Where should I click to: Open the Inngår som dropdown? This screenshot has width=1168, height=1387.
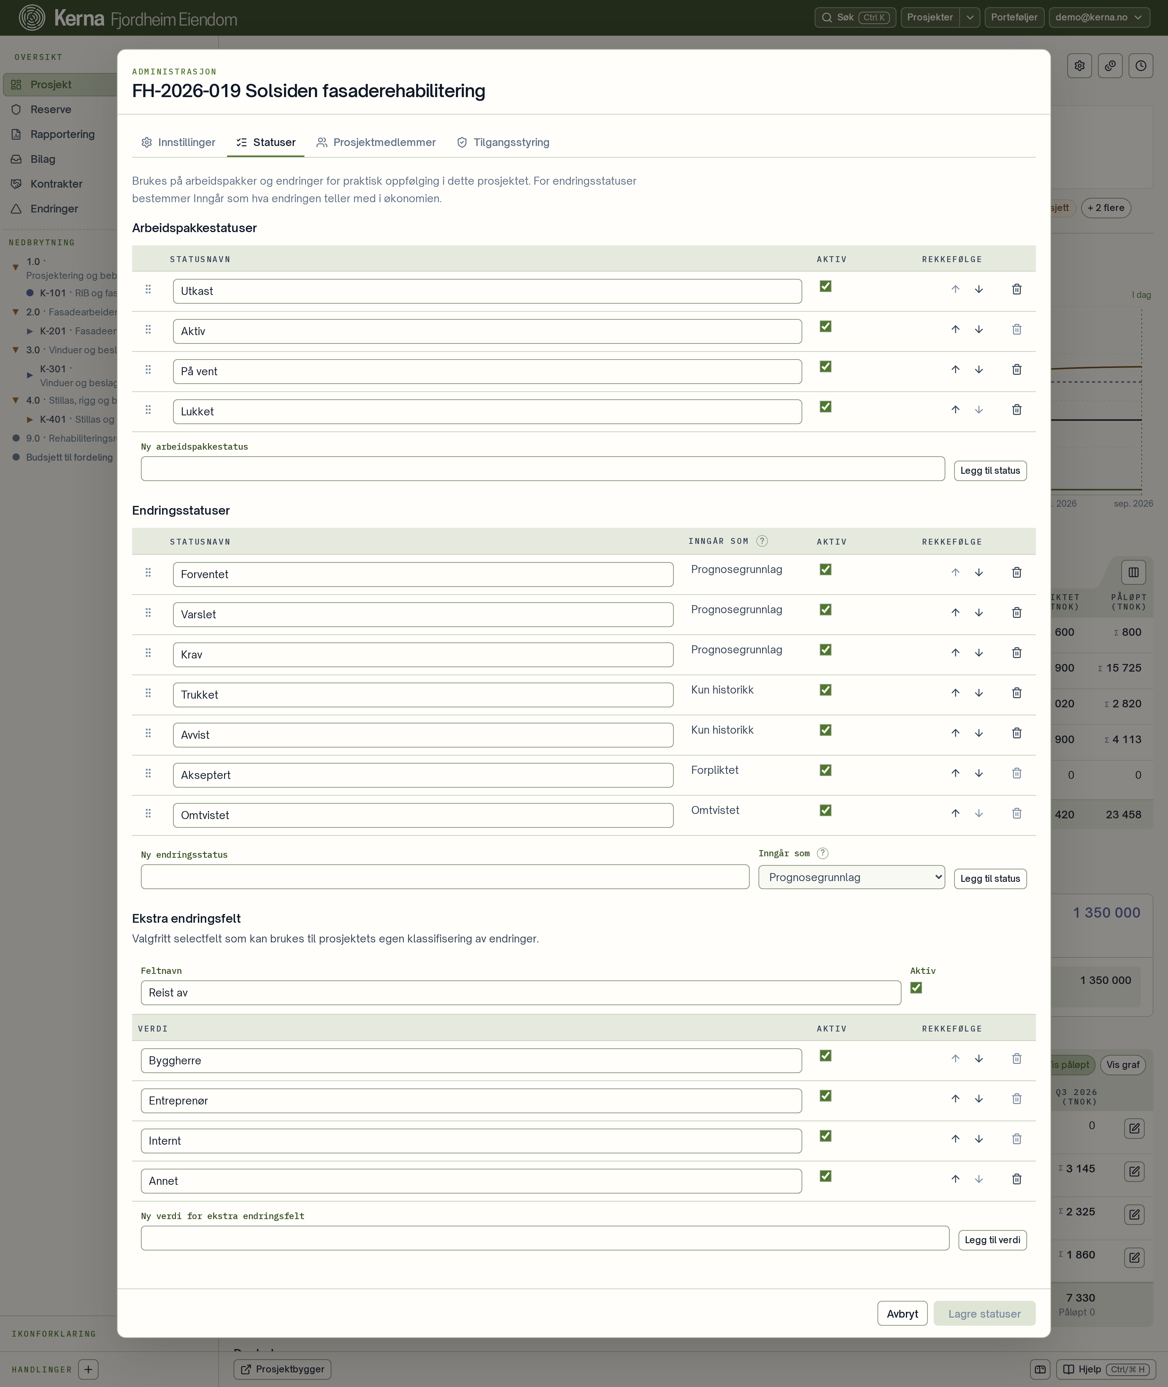tap(852, 877)
